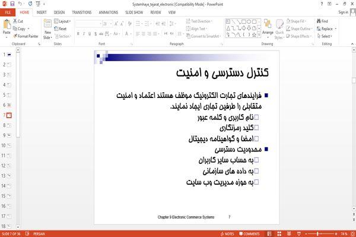Open Shape Effects dropdown
Screen dimensions: 356x237
tap(298, 36)
